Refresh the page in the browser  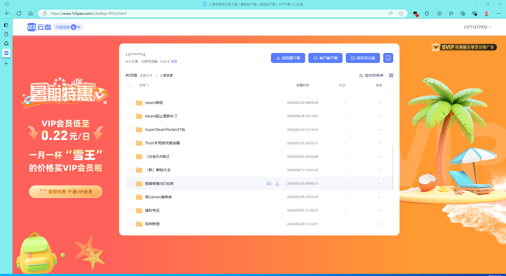19,13
